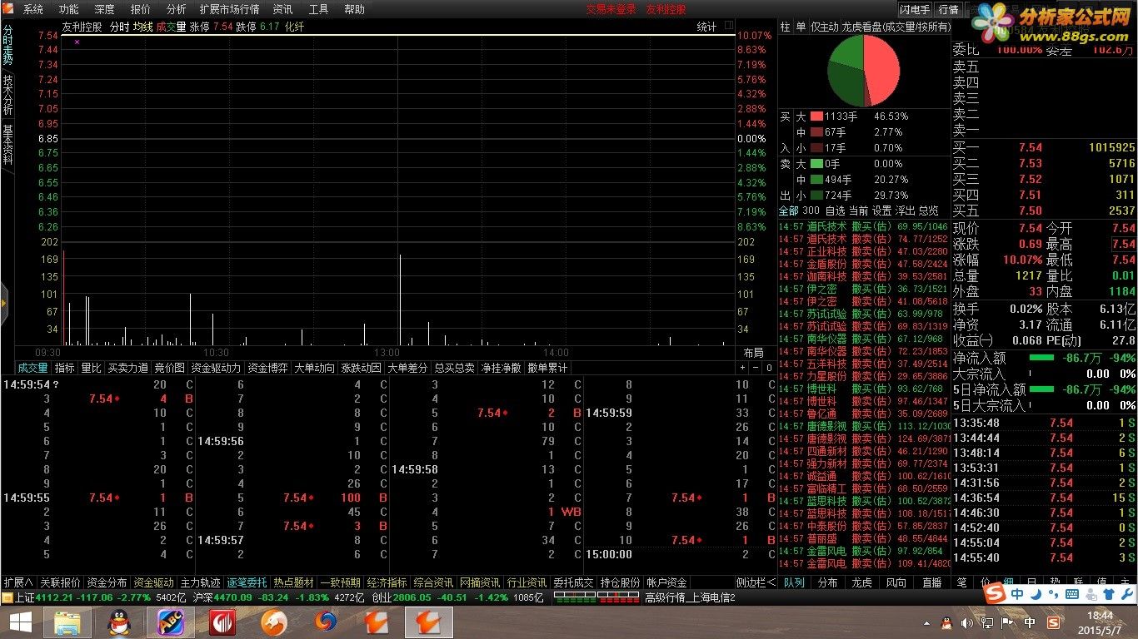Image resolution: width=1138 pixels, height=639 pixels.
Task: Open the 逐笔委托 bottom tab
Action: (247, 582)
